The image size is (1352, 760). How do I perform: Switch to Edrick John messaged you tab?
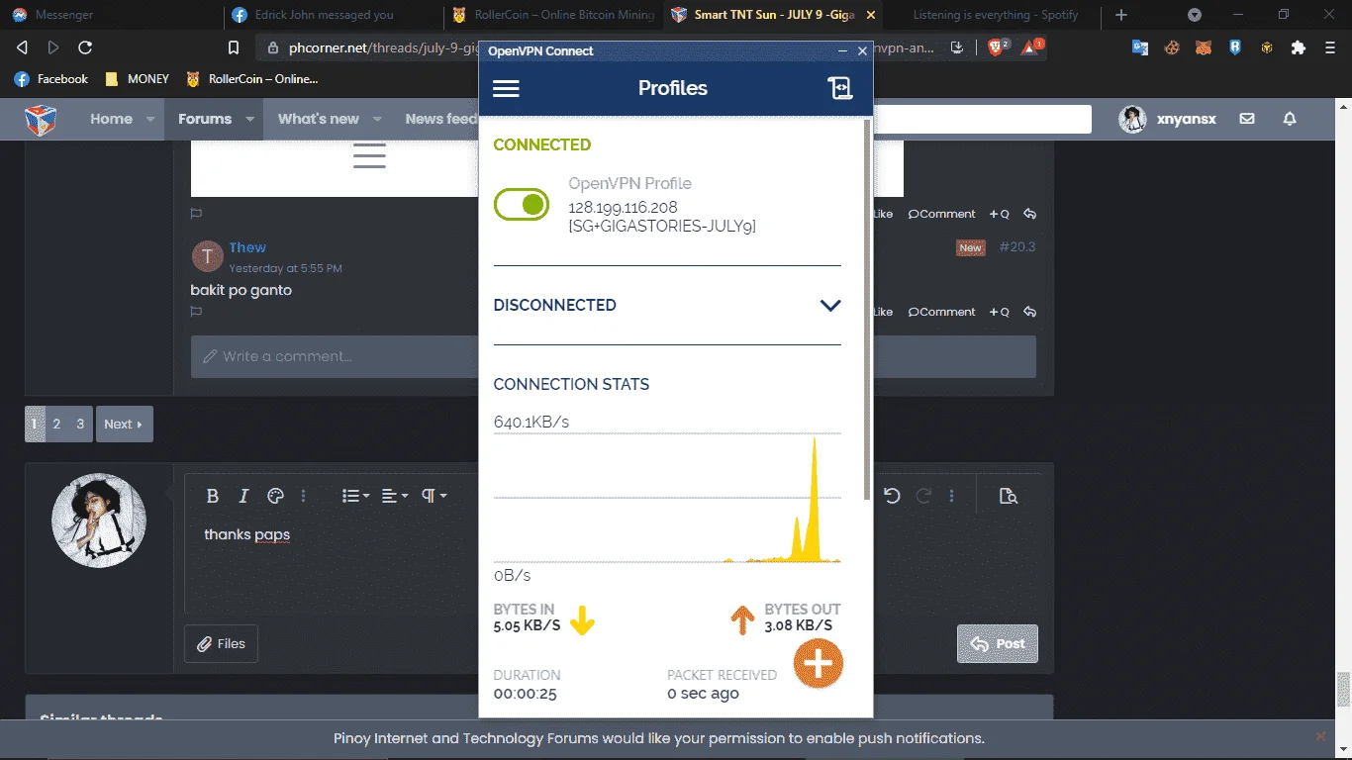[x=332, y=15]
